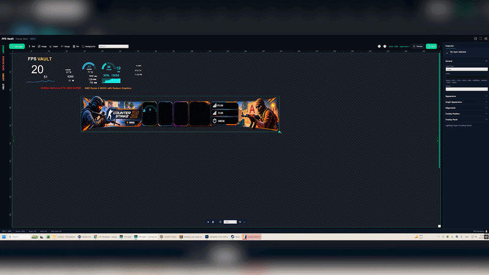Select the FPS VAULT title text layer

(40, 59)
